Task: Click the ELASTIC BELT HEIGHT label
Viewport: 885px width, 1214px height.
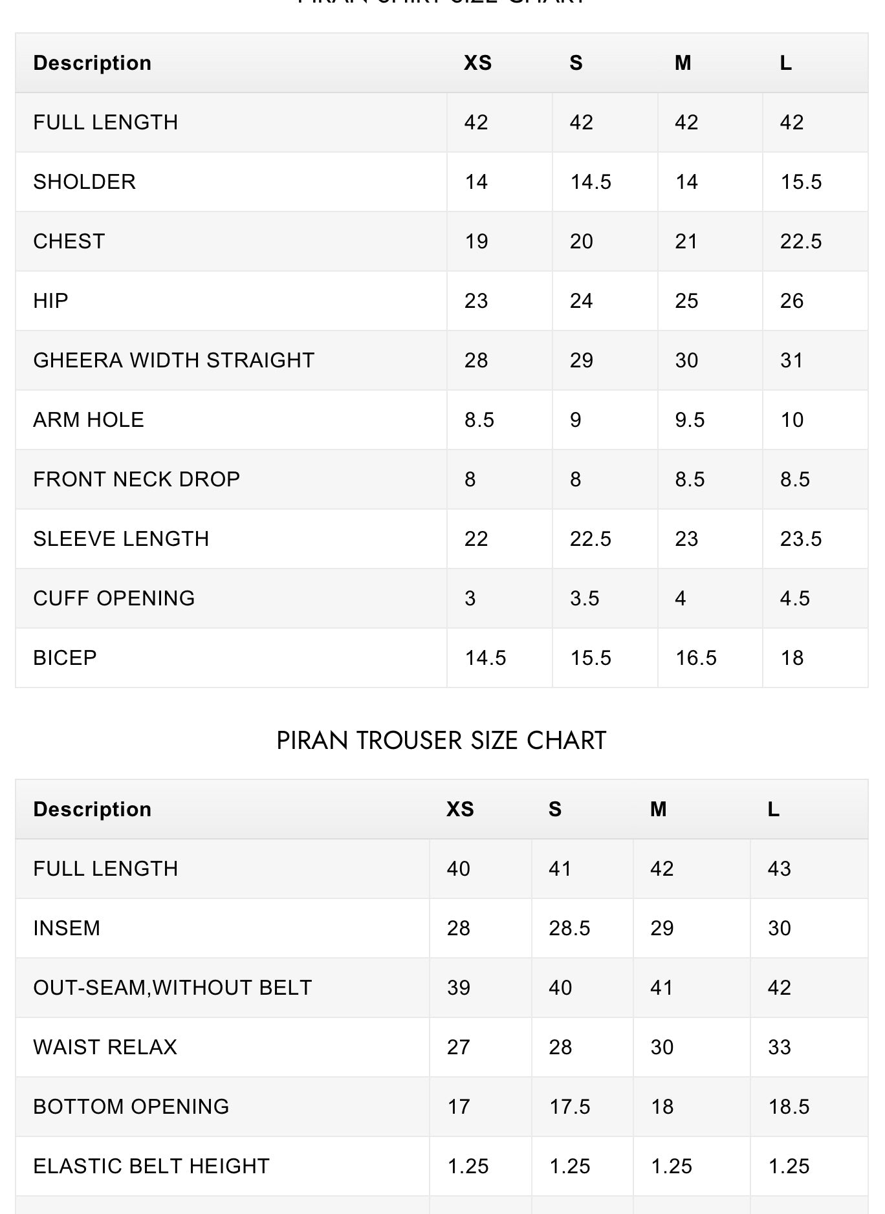Action: coord(151,1166)
